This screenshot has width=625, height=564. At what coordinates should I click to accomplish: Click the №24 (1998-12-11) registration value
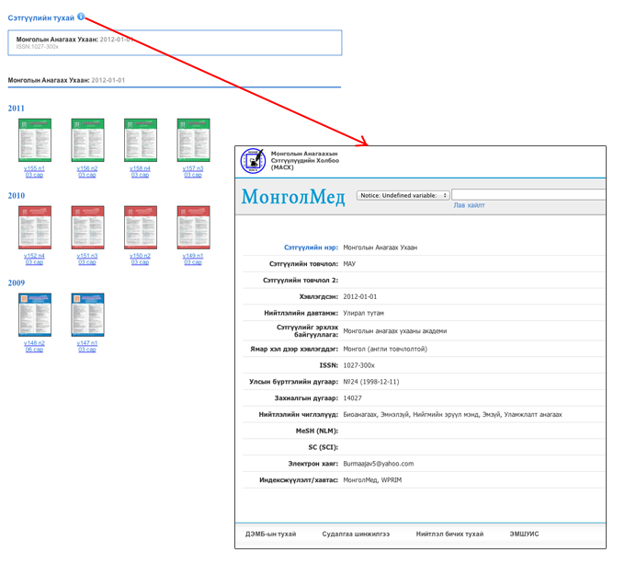coord(371,382)
